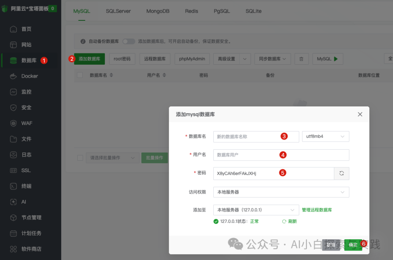Open the utf8mb4 charset dropdown
393x260 pixels.
[325, 137]
